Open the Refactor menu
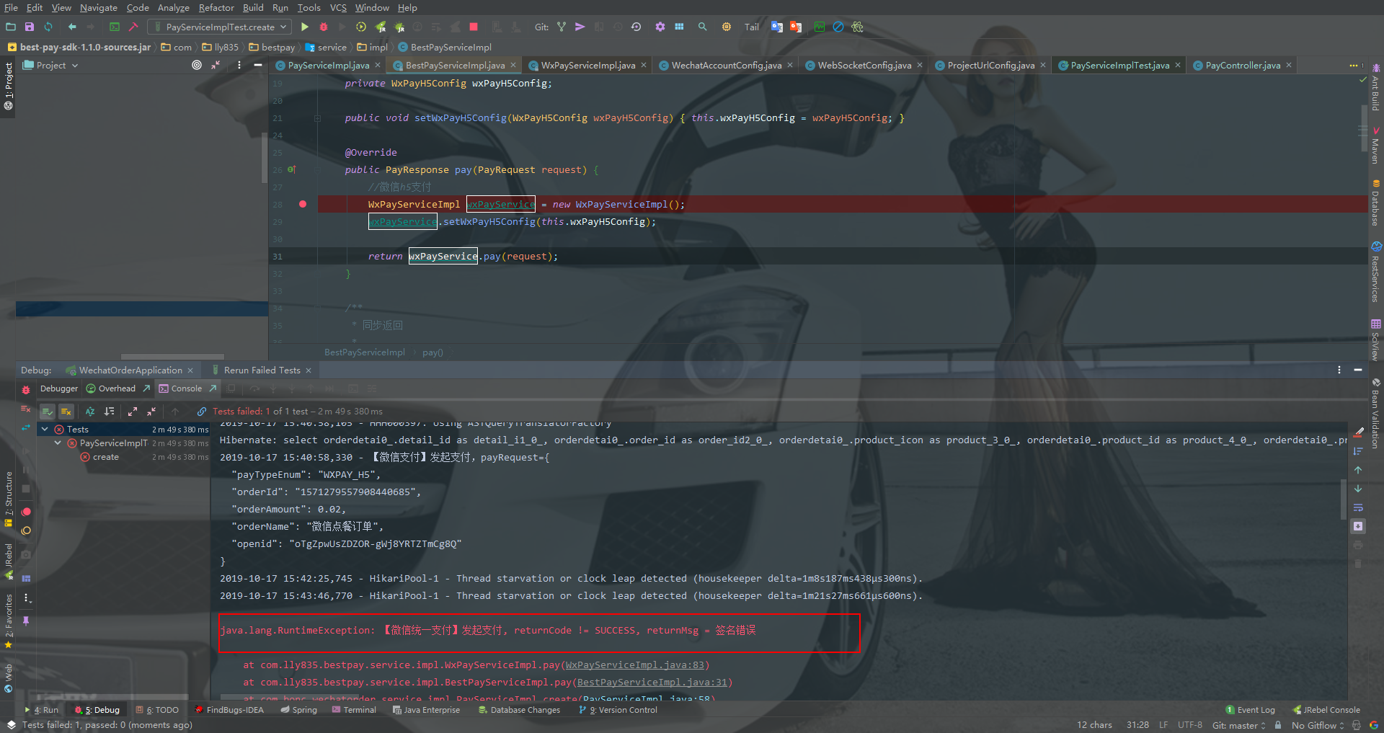This screenshot has width=1384, height=733. 216,7
